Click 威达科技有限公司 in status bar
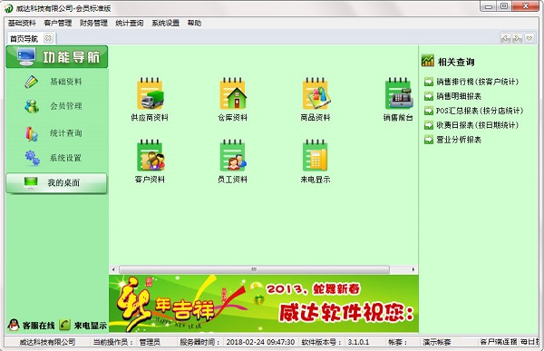The width and height of the screenshot is (544, 351). pos(47,342)
